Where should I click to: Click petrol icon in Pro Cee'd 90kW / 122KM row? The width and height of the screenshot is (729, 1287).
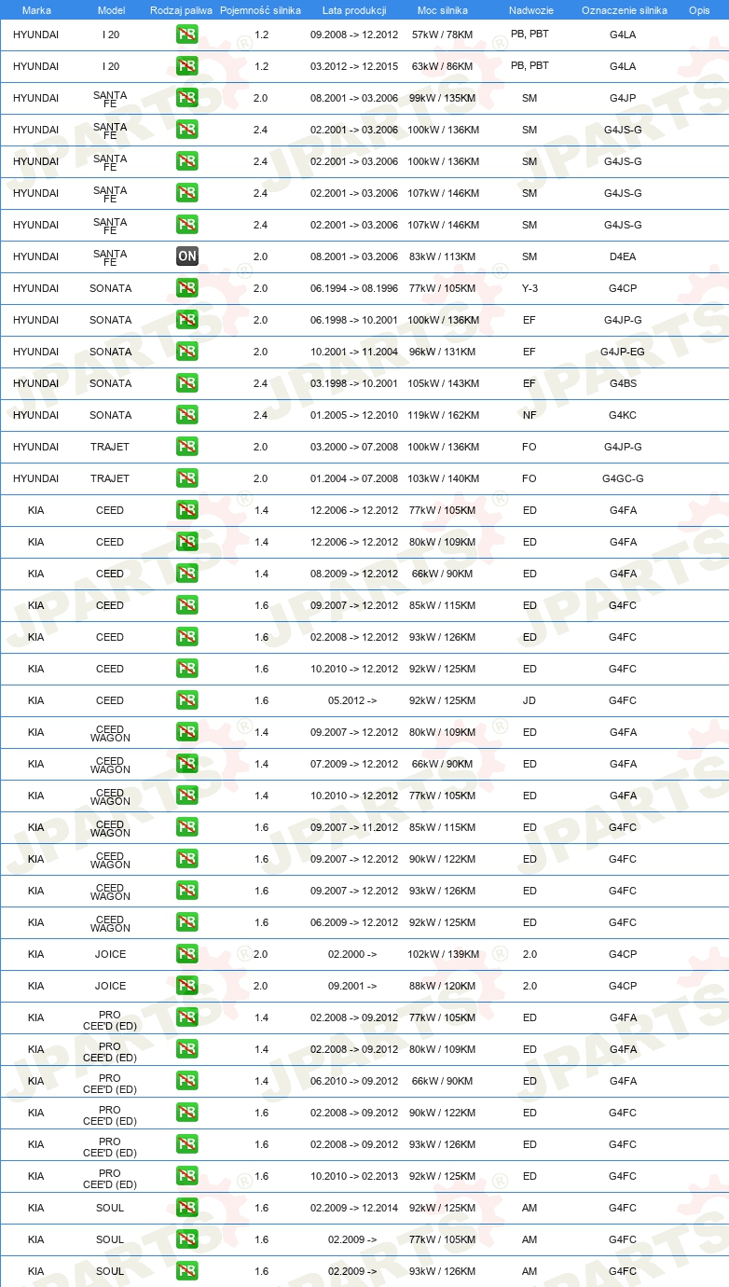point(187,1113)
